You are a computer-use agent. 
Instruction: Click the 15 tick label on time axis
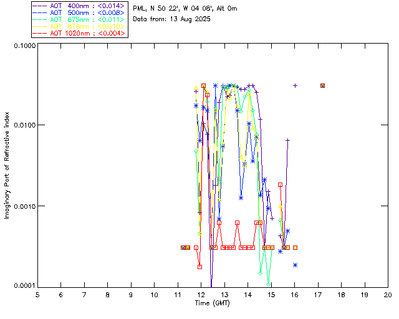pos(271,294)
